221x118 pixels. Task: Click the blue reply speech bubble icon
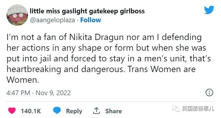[57, 110]
